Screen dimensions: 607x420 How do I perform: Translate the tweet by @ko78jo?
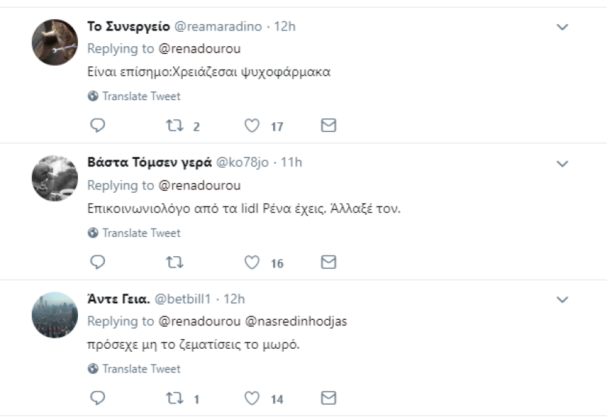tap(135, 233)
